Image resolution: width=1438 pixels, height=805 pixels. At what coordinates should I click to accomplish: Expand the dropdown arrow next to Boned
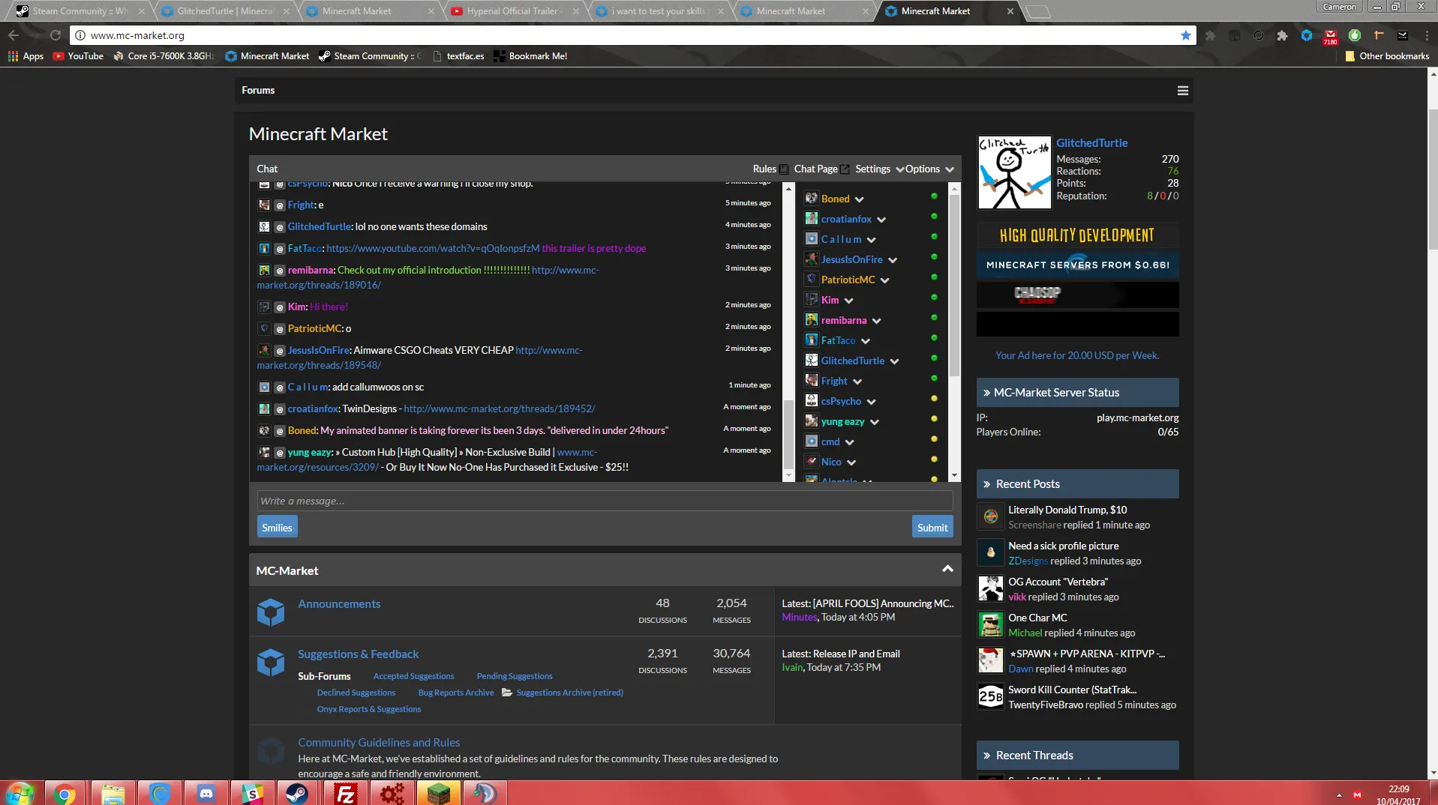pyautogui.click(x=859, y=199)
